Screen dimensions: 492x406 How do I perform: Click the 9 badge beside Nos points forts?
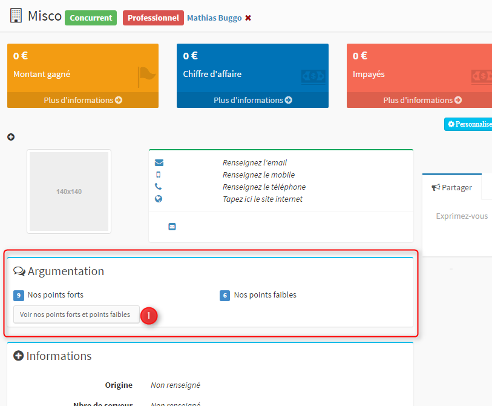(x=19, y=295)
